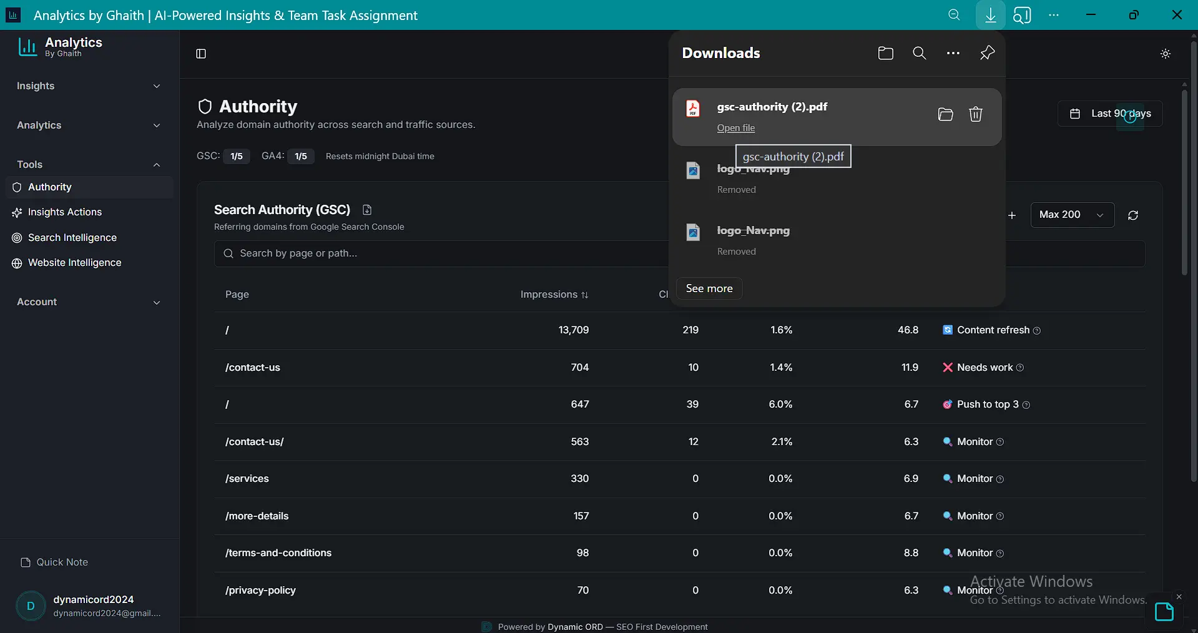Image resolution: width=1198 pixels, height=633 pixels.
Task: Search within downloads list
Action: click(x=918, y=53)
